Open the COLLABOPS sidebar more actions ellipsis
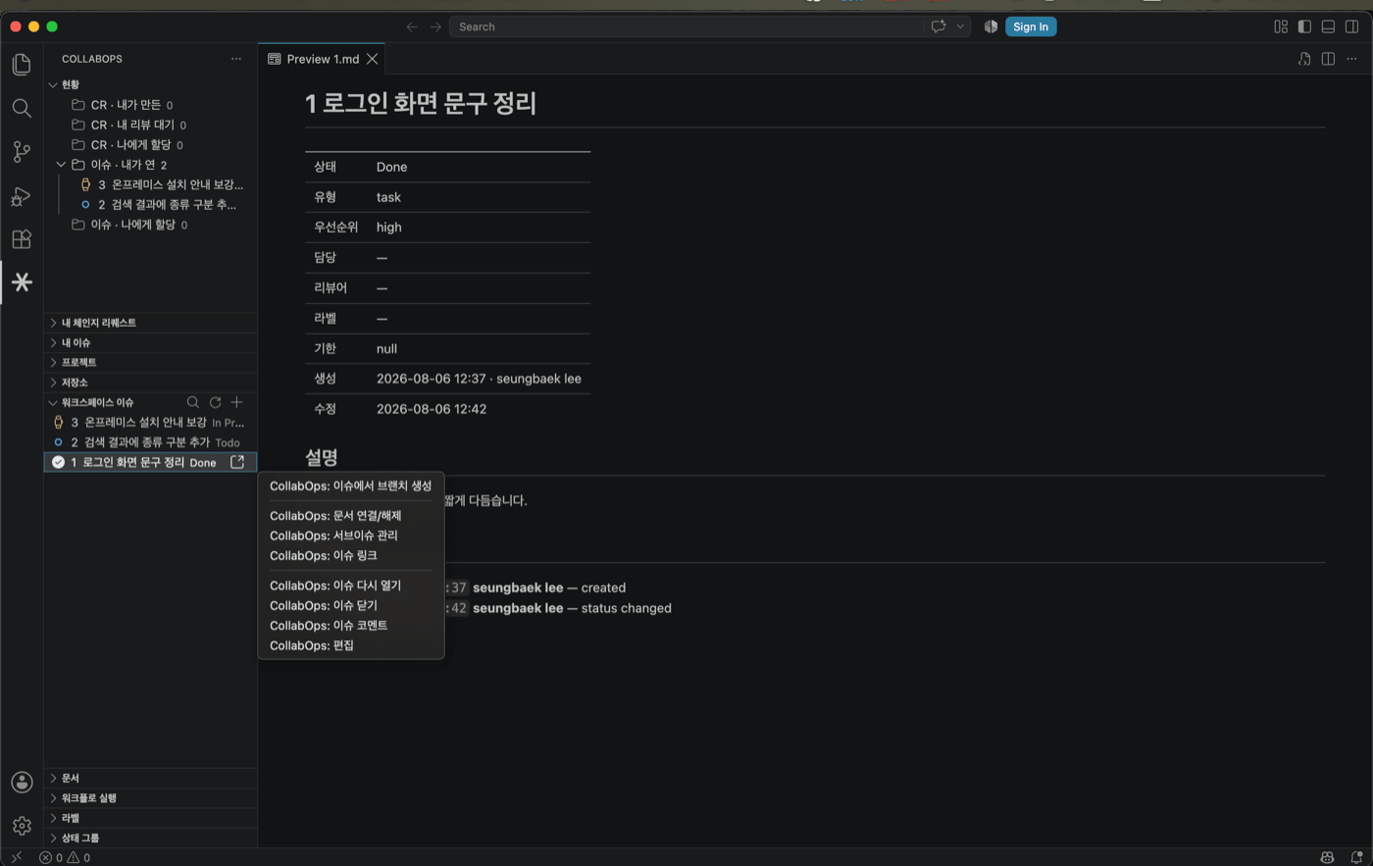 tap(236, 59)
